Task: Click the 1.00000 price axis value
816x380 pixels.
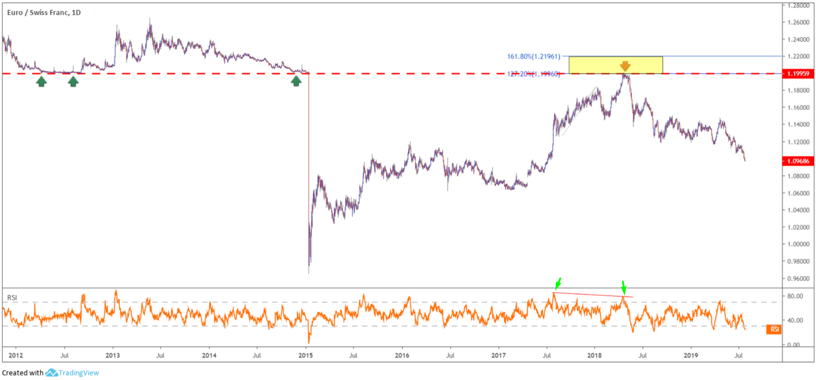Action: [x=798, y=244]
